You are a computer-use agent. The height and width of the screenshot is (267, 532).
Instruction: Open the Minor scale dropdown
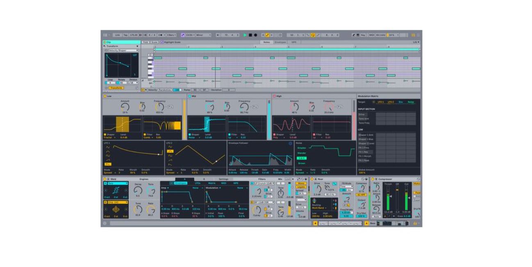(x=204, y=35)
